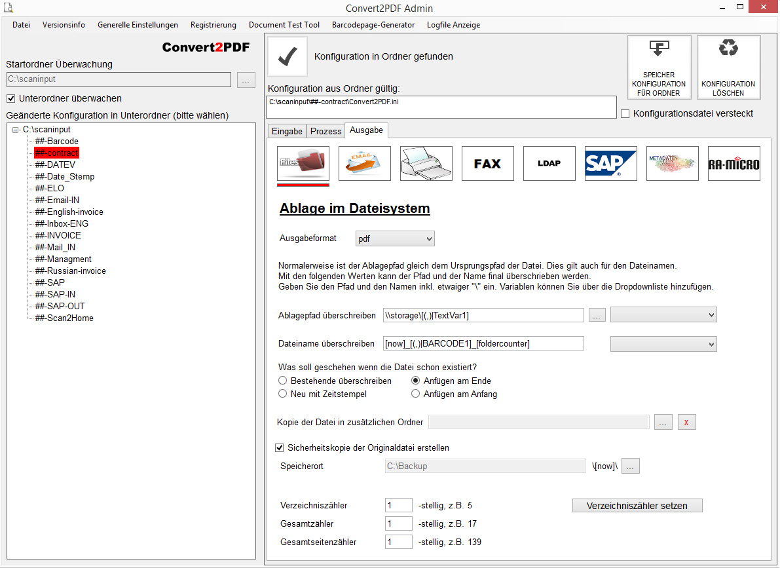Screen dimensions: 780x568
Task: Open the Ausgabeformat pdf dropdown
Action: 395,238
